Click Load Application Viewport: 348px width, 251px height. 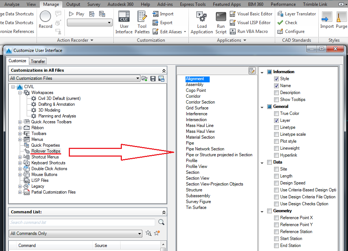pyautogui.click(x=202, y=23)
